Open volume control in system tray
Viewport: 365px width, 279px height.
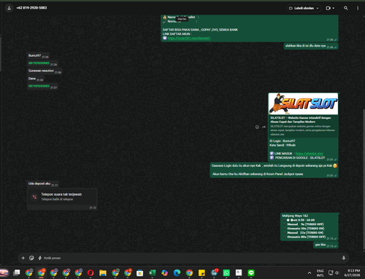click(x=337, y=273)
